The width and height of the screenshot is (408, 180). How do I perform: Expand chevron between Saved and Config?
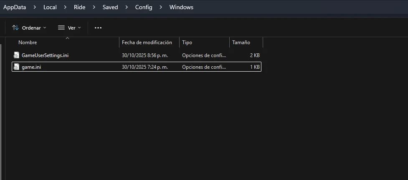pos(127,7)
